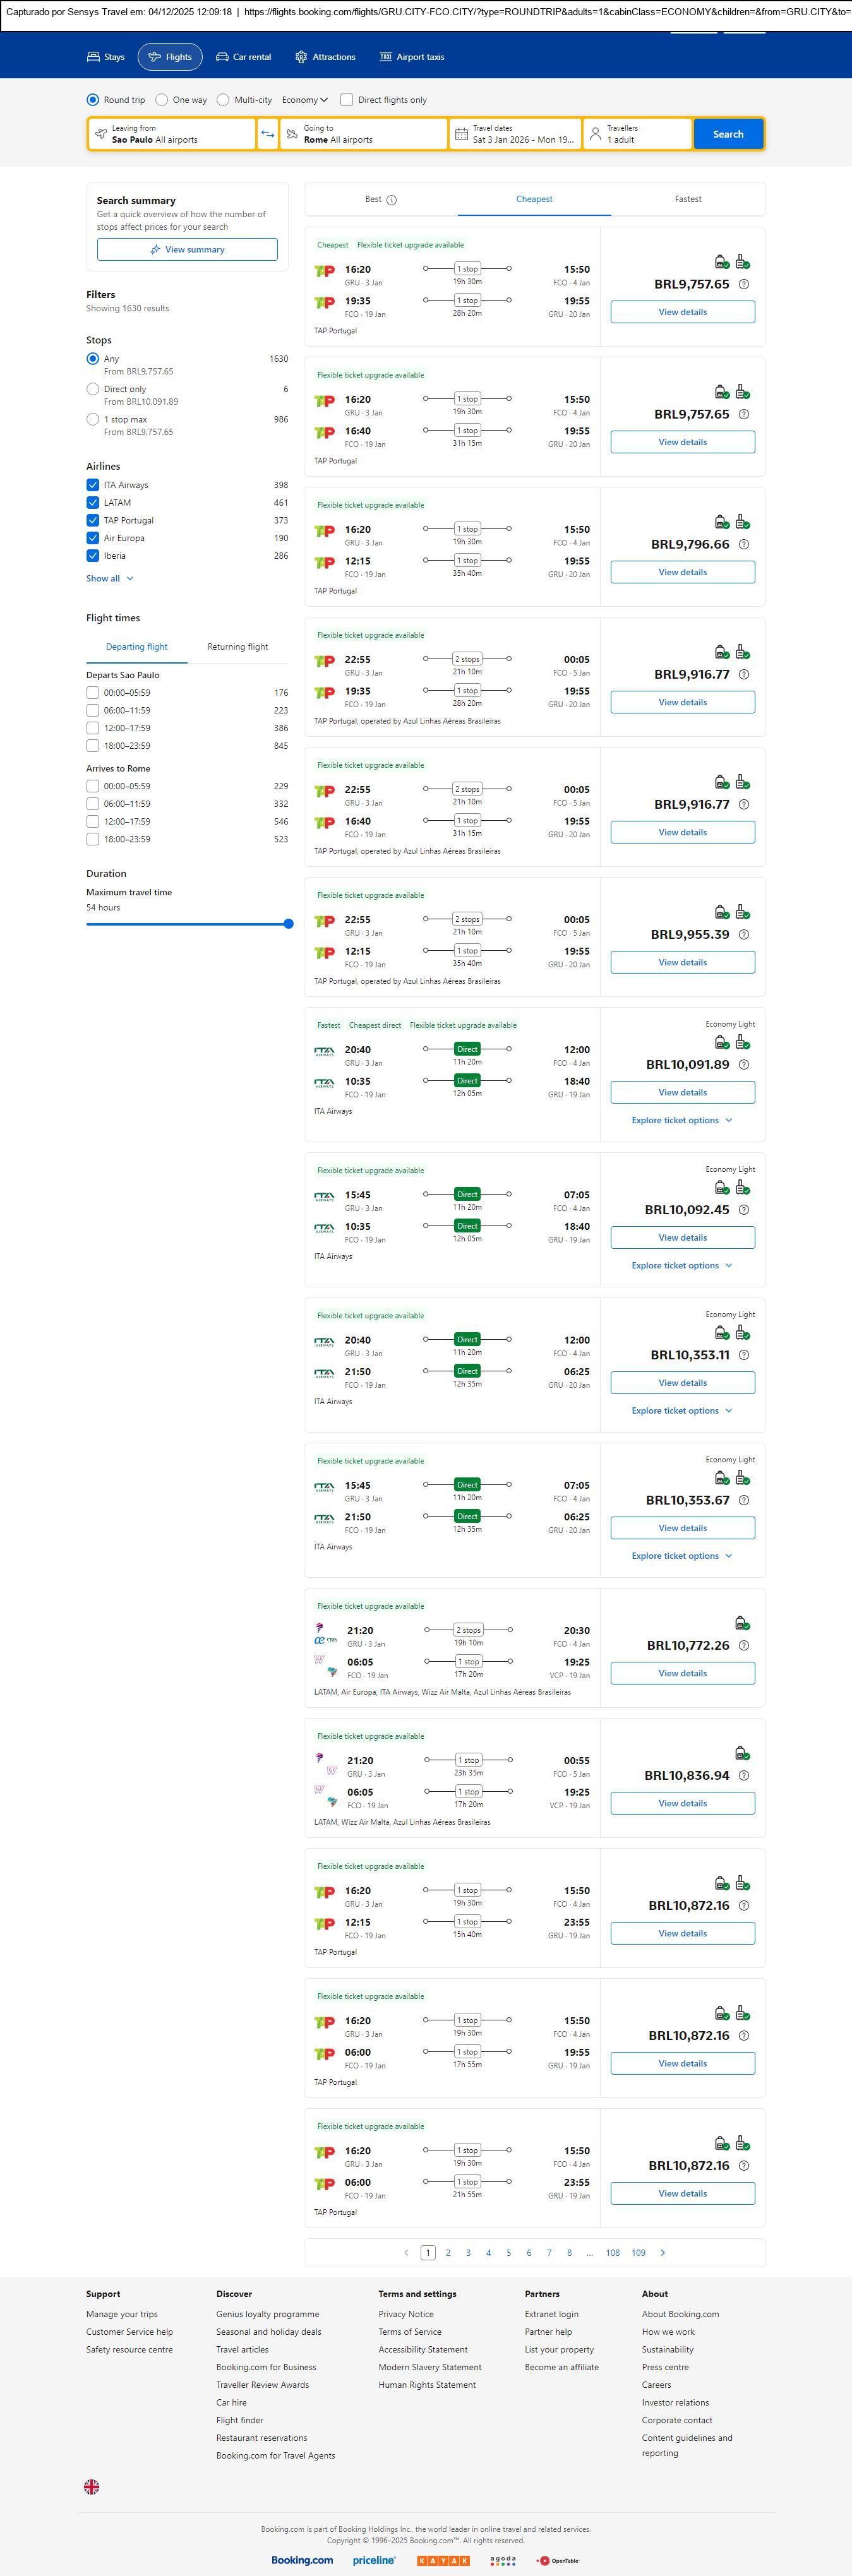The height and width of the screenshot is (2576, 852).
Task: Select the One way radio button
Action: 162,100
